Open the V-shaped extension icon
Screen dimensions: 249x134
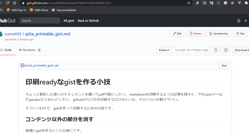coord(239,3)
